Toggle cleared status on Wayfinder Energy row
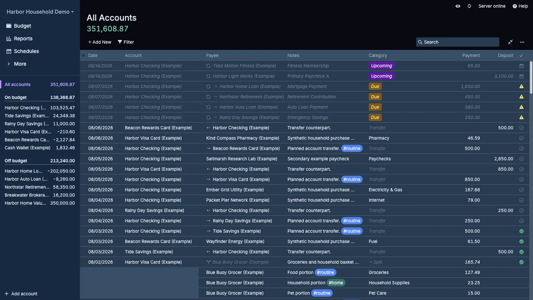The image size is (533, 300). click(521, 241)
